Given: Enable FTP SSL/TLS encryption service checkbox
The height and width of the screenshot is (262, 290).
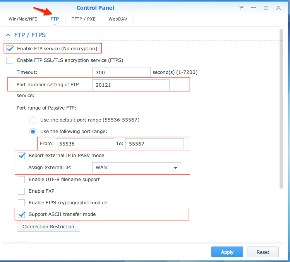Looking at the screenshot, I should (10, 60).
